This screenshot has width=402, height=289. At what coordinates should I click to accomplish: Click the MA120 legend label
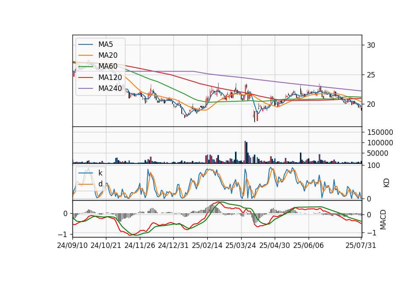(x=110, y=77)
